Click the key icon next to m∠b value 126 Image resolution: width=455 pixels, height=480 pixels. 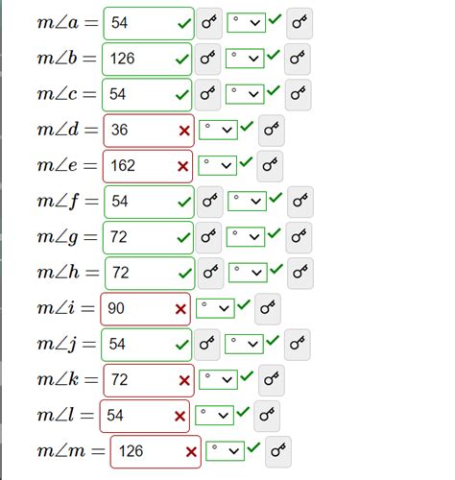[x=207, y=60]
